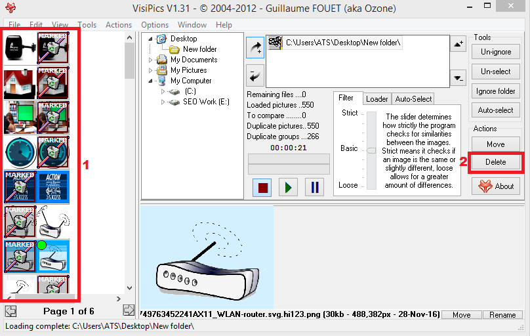Click the move-up arrow beside folder list
Screen dimensions: 530x336
459,44
